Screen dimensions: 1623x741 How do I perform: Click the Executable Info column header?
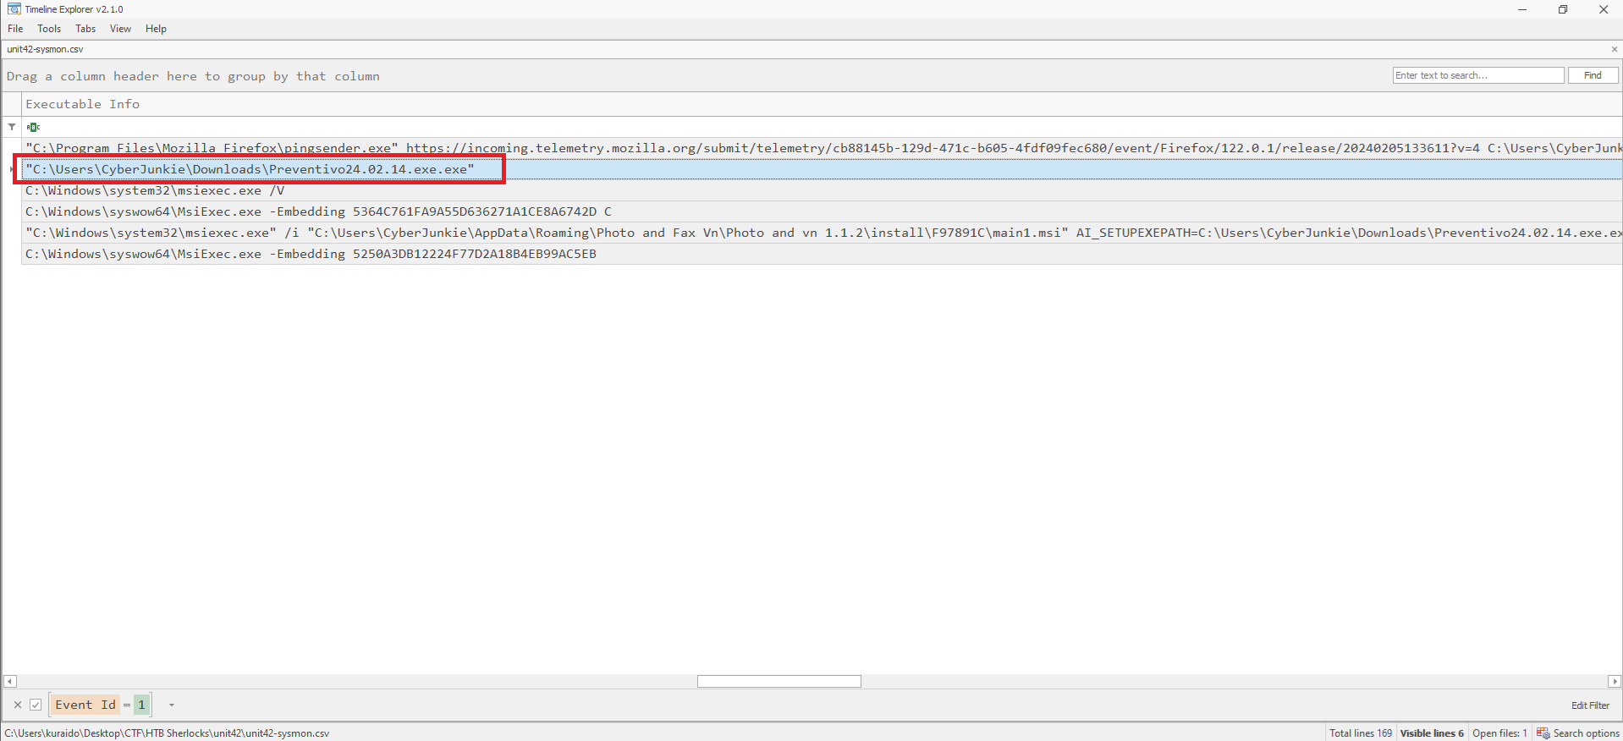[x=83, y=104]
